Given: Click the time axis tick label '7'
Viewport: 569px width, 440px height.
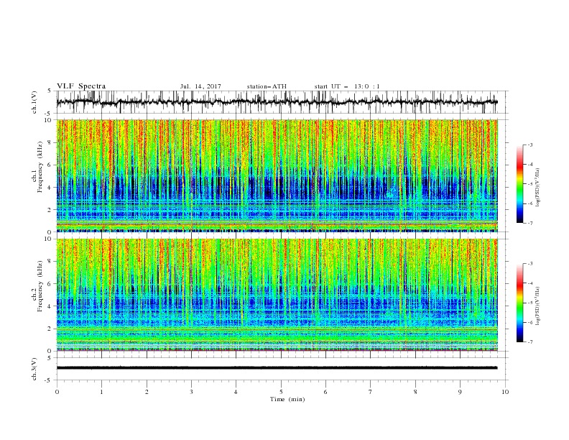Looking at the screenshot, I should point(371,392).
